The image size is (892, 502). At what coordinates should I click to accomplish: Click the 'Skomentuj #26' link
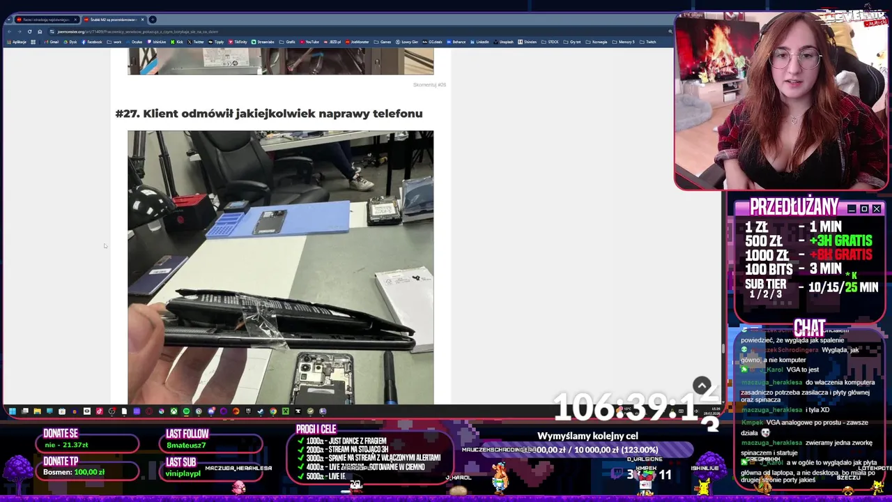pos(429,85)
